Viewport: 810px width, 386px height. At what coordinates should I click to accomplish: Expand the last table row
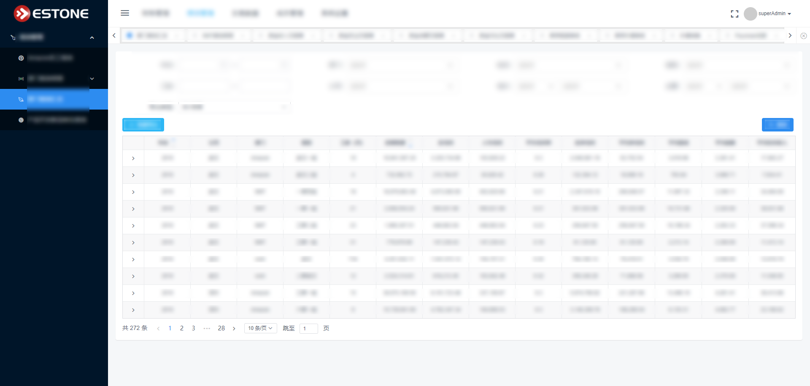(x=133, y=310)
